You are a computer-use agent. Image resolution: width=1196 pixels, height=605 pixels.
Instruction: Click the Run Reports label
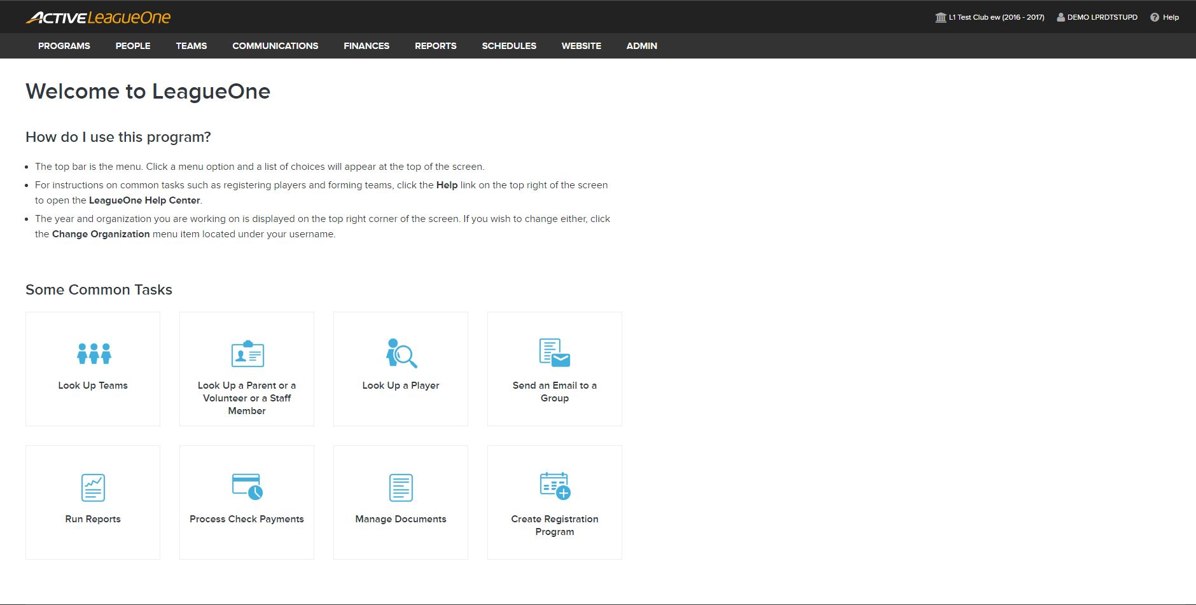93,519
